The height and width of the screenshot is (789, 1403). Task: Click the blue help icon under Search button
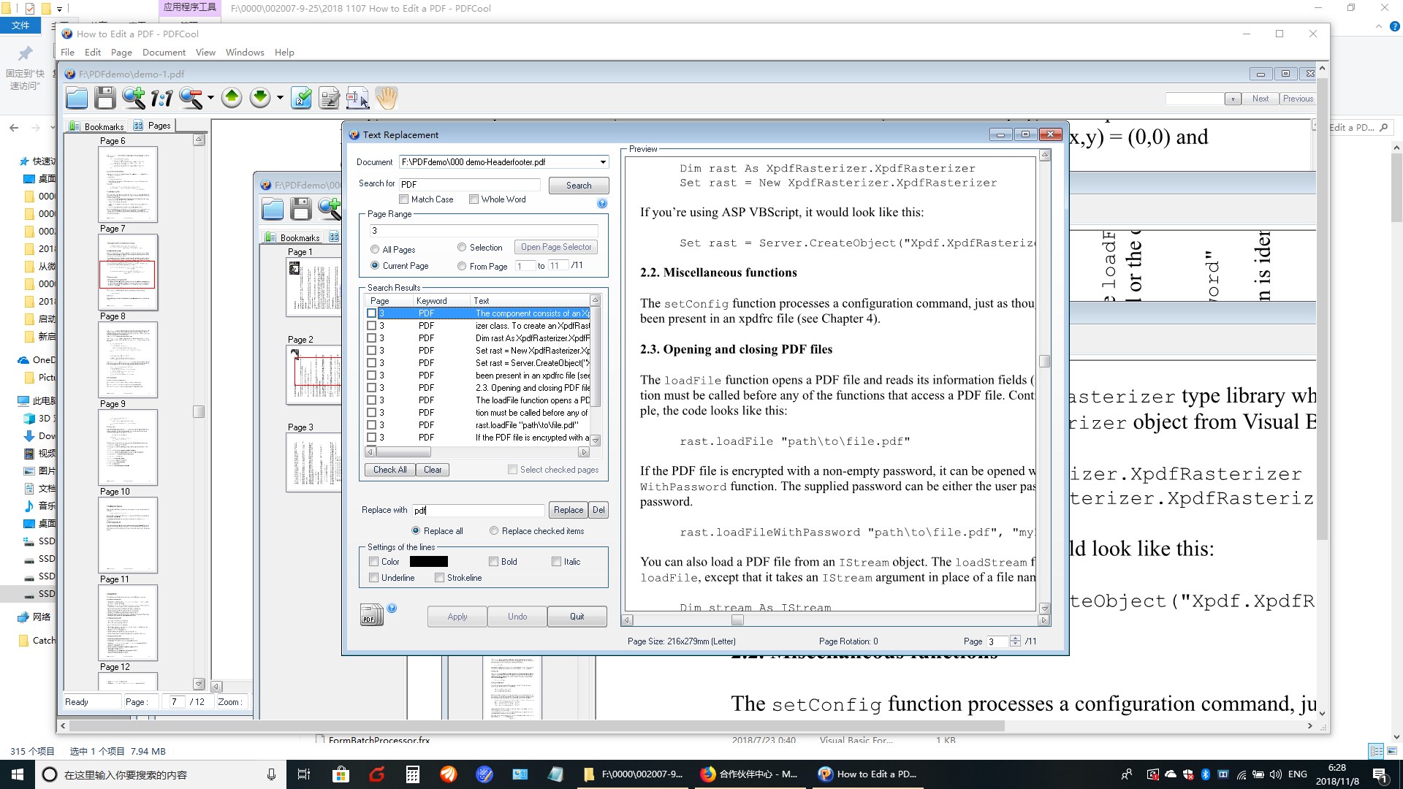tap(602, 204)
